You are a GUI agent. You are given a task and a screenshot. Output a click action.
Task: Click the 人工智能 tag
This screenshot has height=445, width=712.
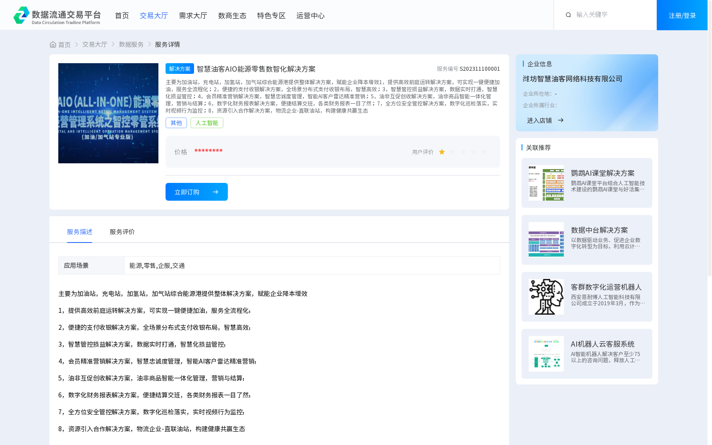click(x=207, y=123)
